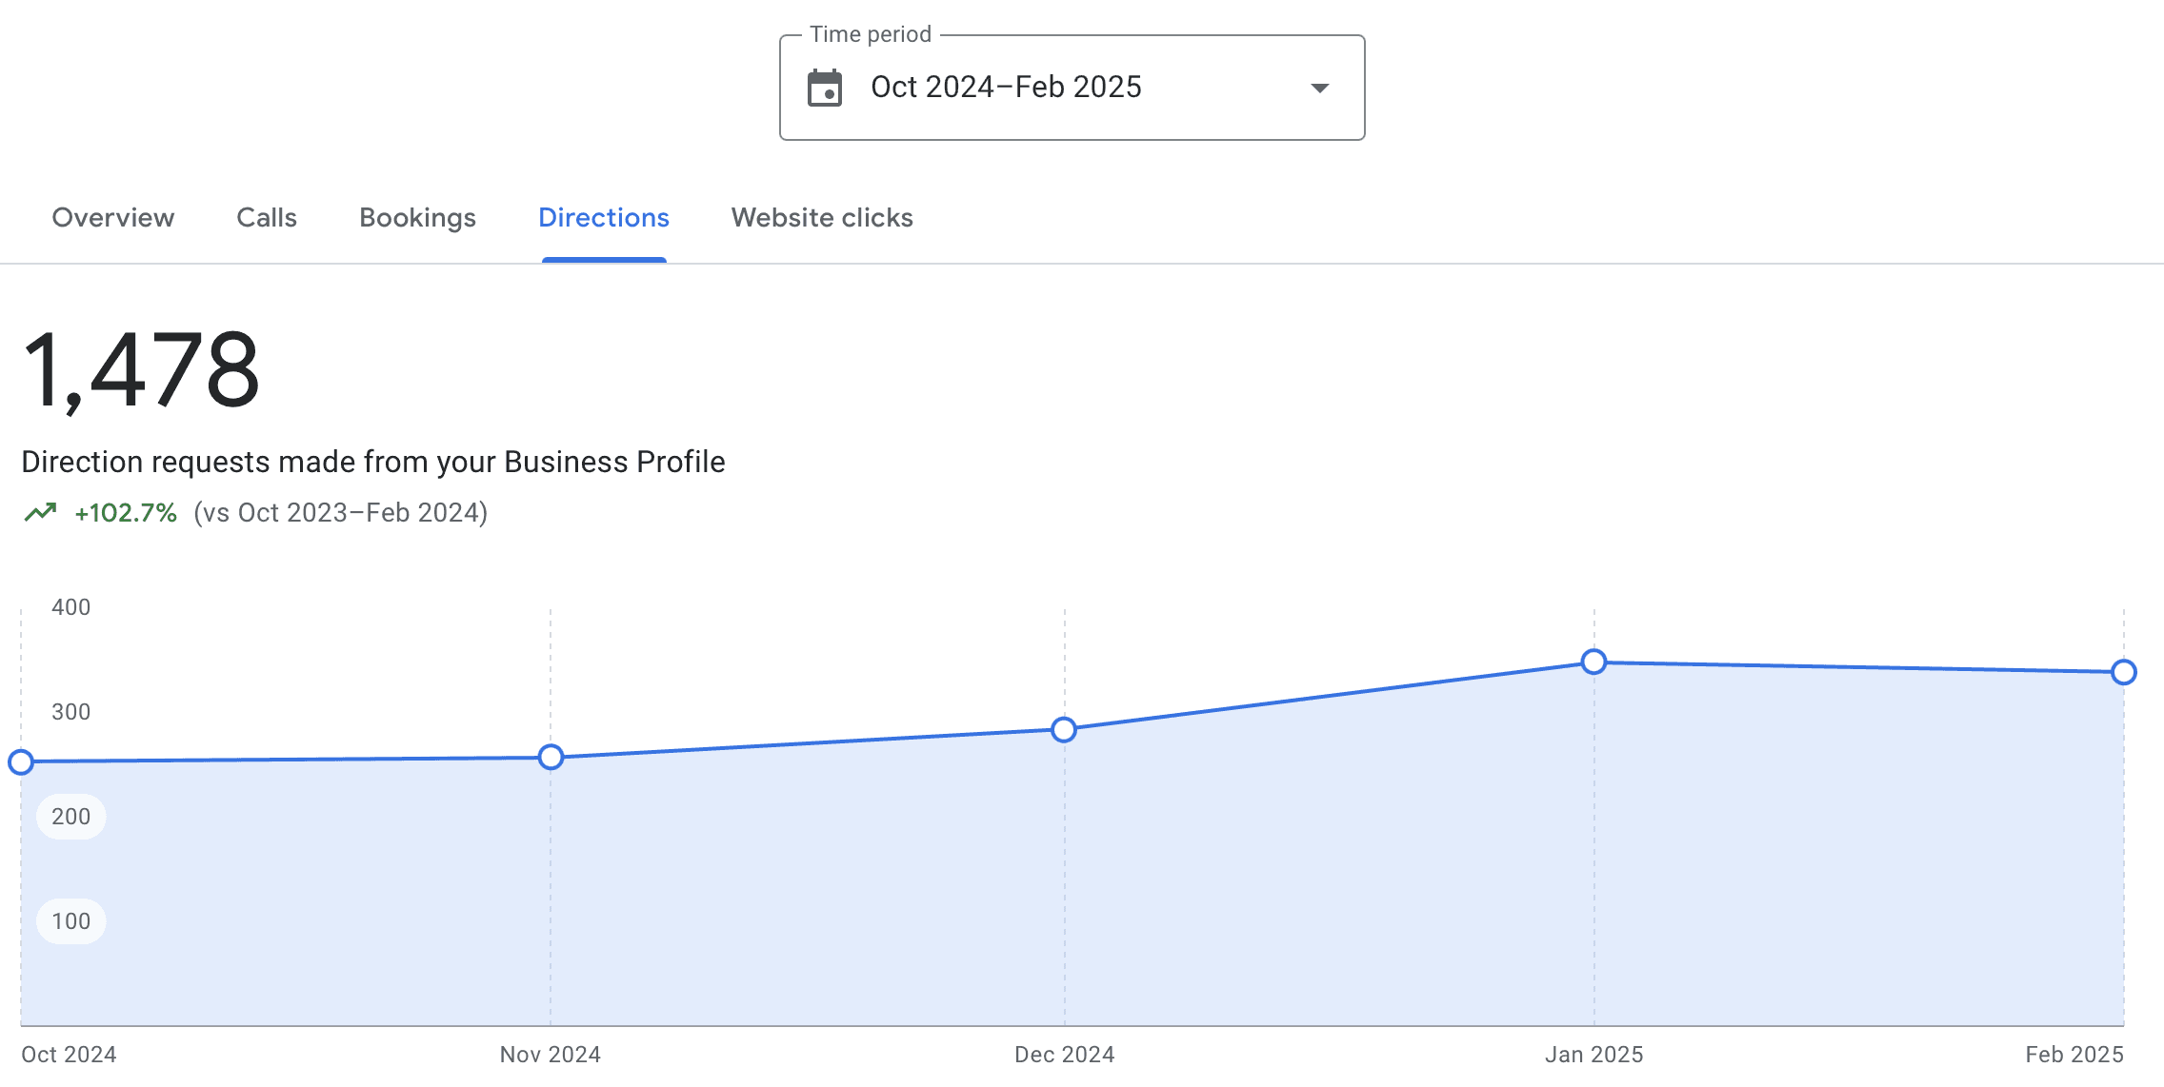Expand the Time period selection box
2164x1087 pixels.
(1072, 88)
